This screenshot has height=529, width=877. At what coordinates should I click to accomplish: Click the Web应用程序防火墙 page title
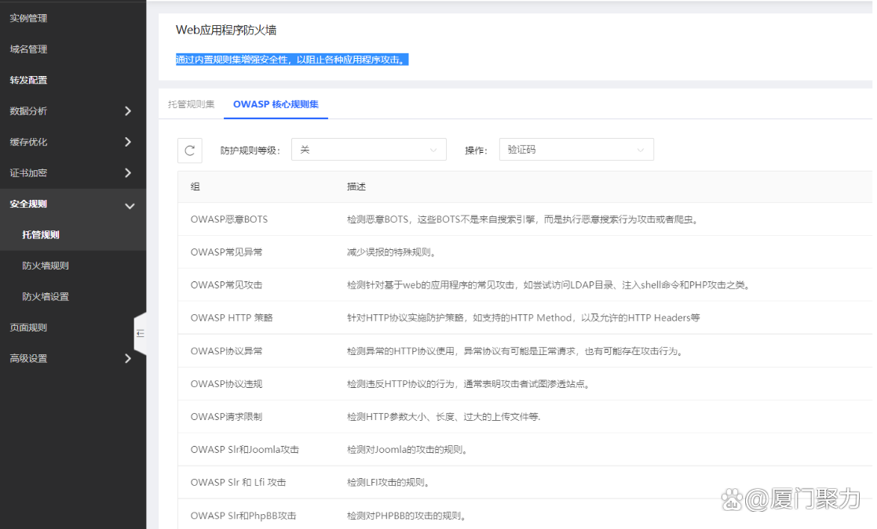click(x=226, y=30)
